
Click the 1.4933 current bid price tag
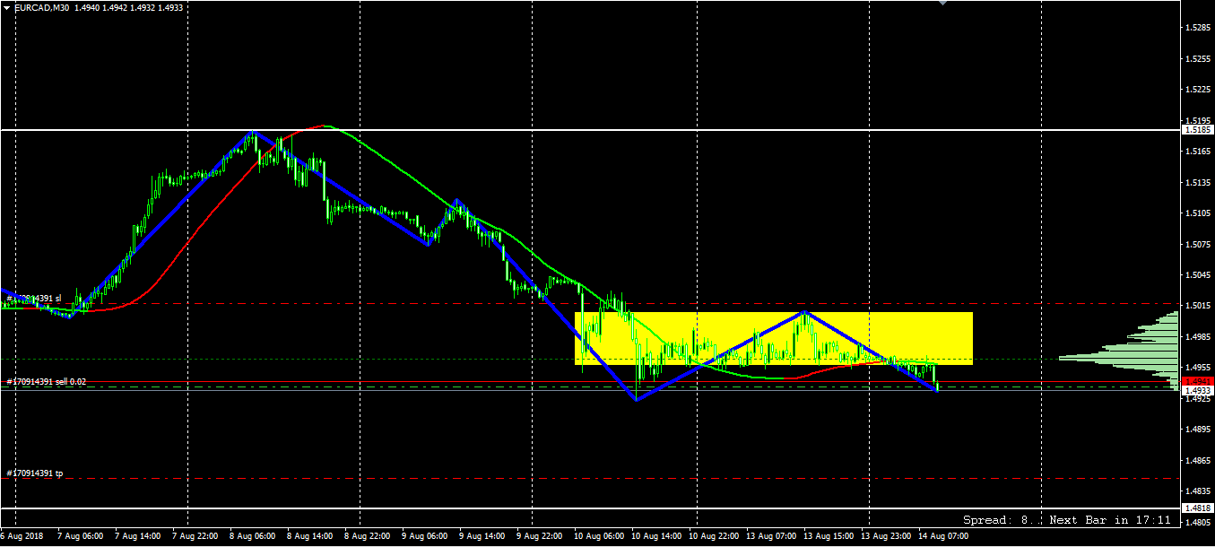coord(1197,391)
